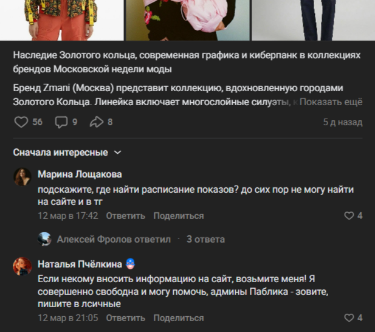Open Наталья Пчёлкина's avatar
Image resolution: width=375 pixels, height=332 pixels.
click(x=22, y=266)
